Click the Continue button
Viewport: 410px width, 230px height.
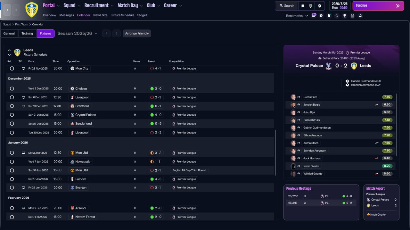378,6
